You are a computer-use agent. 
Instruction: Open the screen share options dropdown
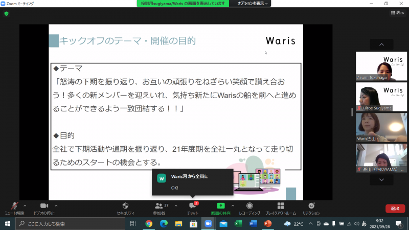252,4
